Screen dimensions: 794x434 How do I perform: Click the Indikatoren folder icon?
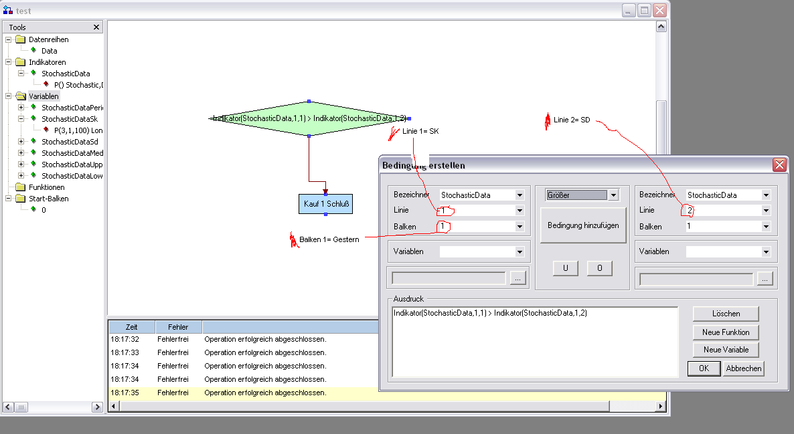tap(20, 62)
